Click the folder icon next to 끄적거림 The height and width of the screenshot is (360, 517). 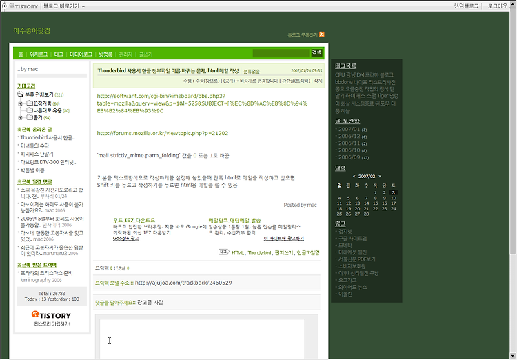click(30, 103)
